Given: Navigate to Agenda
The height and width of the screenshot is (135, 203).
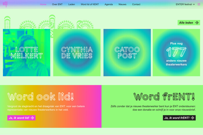Looking at the screenshot, I should (109, 4).
